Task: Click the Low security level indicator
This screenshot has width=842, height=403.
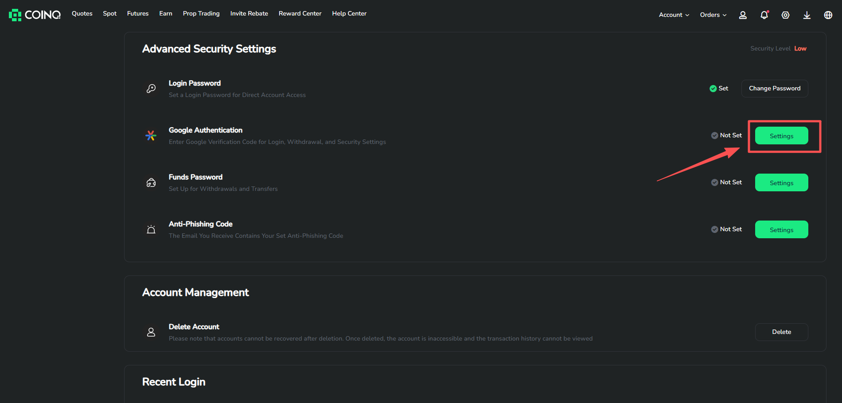Action: click(800, 48)
